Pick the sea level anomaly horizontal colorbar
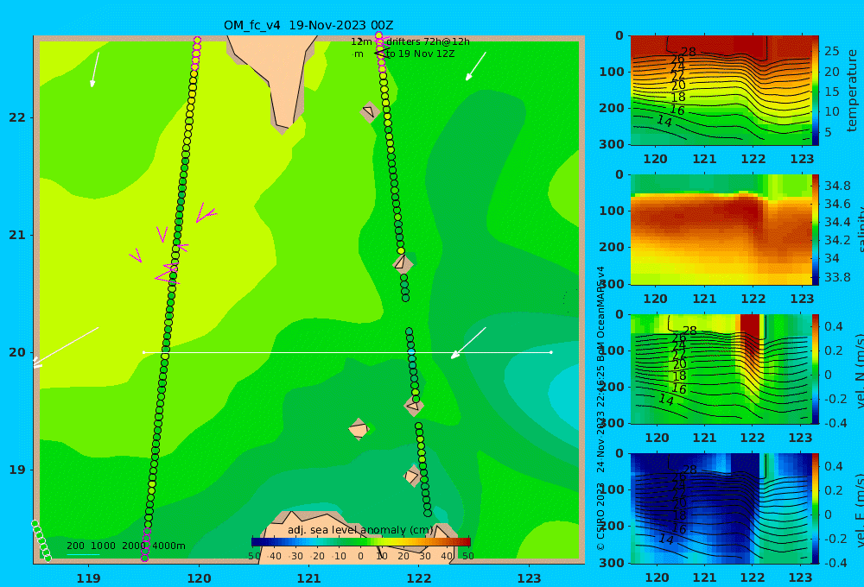Image resolution: width=864 pixels, height=587 pixels. (361, 542)
